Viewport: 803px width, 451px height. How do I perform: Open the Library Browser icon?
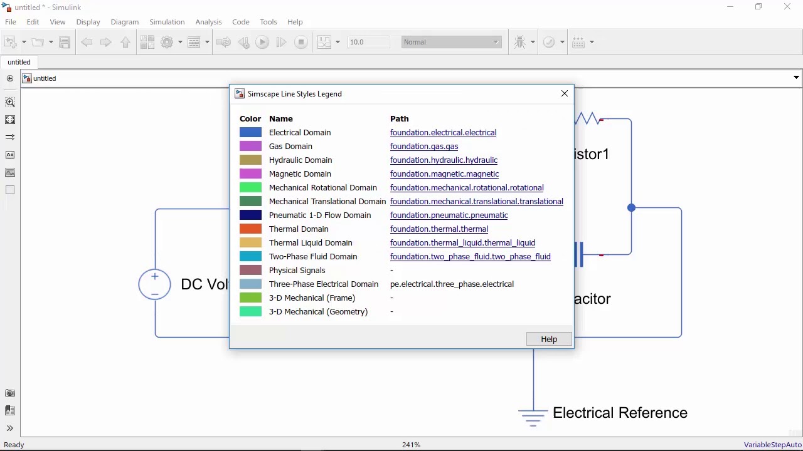(x=147, y=42)
